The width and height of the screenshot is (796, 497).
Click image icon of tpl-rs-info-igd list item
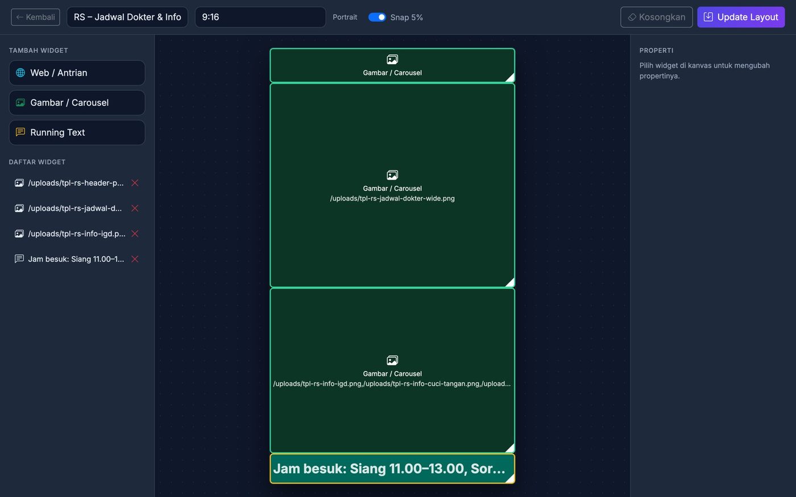coord(19,233)
